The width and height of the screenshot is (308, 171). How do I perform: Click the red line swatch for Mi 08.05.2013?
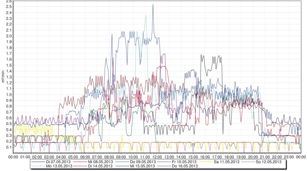80,162
